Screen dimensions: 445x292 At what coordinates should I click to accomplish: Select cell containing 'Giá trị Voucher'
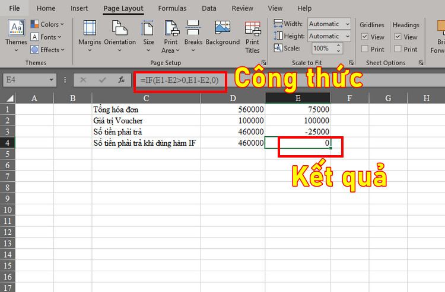tap(146, 121)
